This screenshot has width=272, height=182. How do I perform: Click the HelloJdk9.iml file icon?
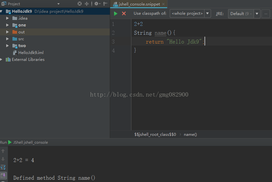15,53
